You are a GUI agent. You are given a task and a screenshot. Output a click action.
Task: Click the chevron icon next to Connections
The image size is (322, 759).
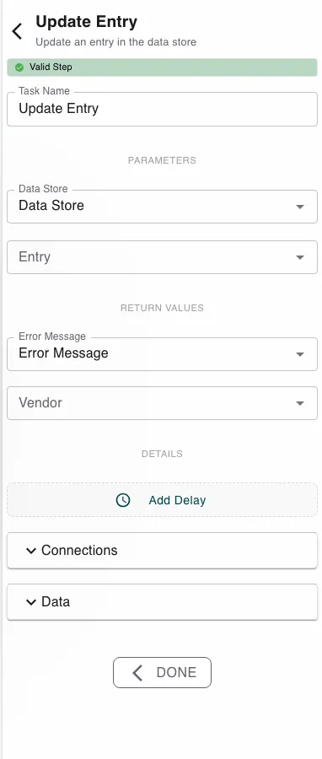31,551
